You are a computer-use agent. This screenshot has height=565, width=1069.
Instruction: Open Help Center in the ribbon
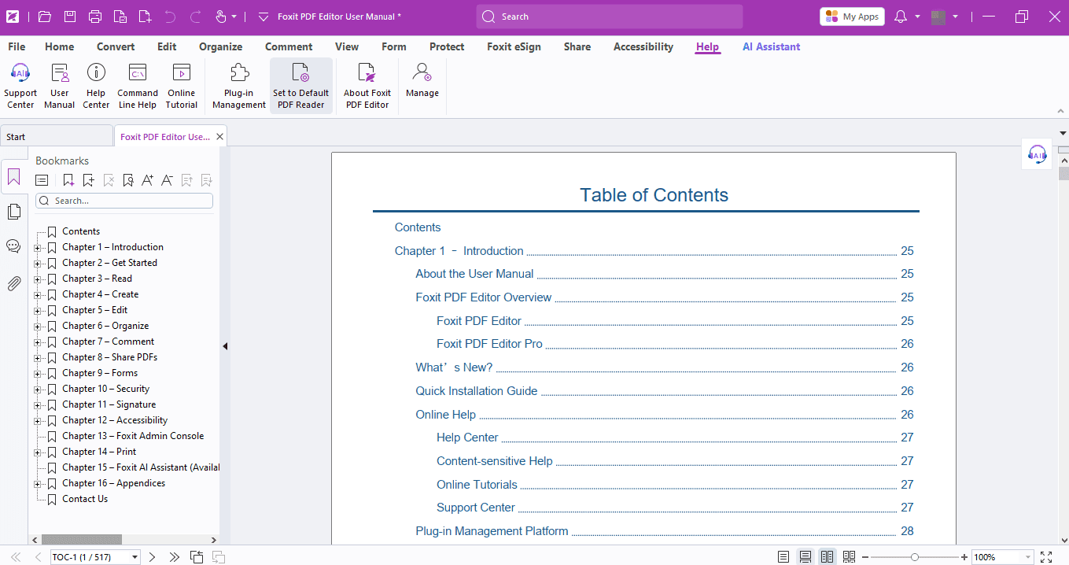[96, 87]
